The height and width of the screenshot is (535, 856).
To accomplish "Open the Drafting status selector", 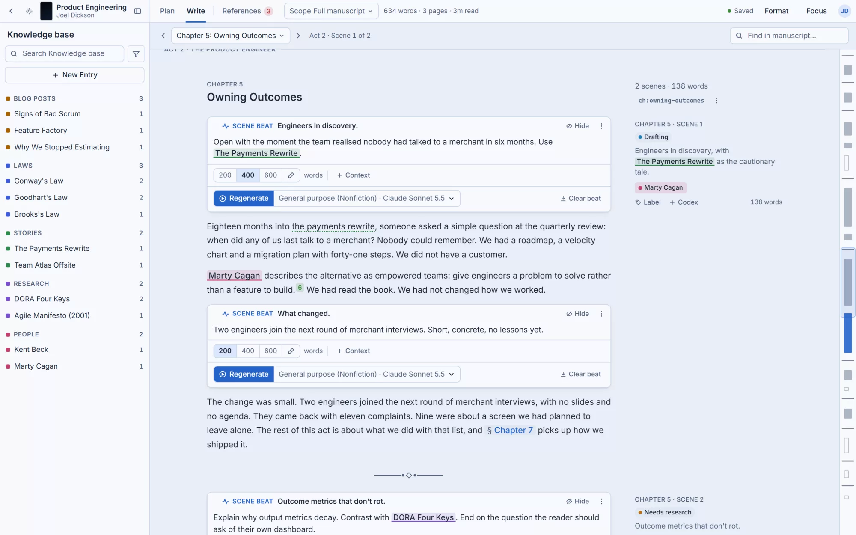I will 653,137.
